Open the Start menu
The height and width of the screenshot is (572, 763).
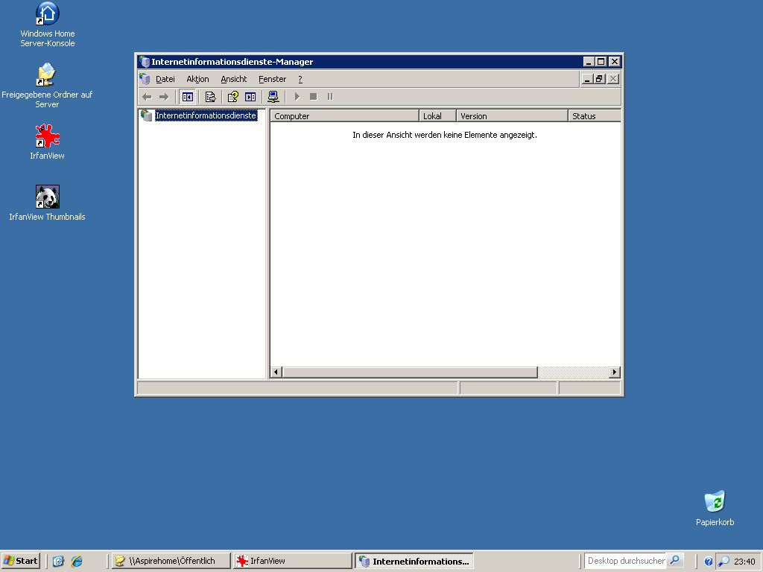[x=20, y=560]
